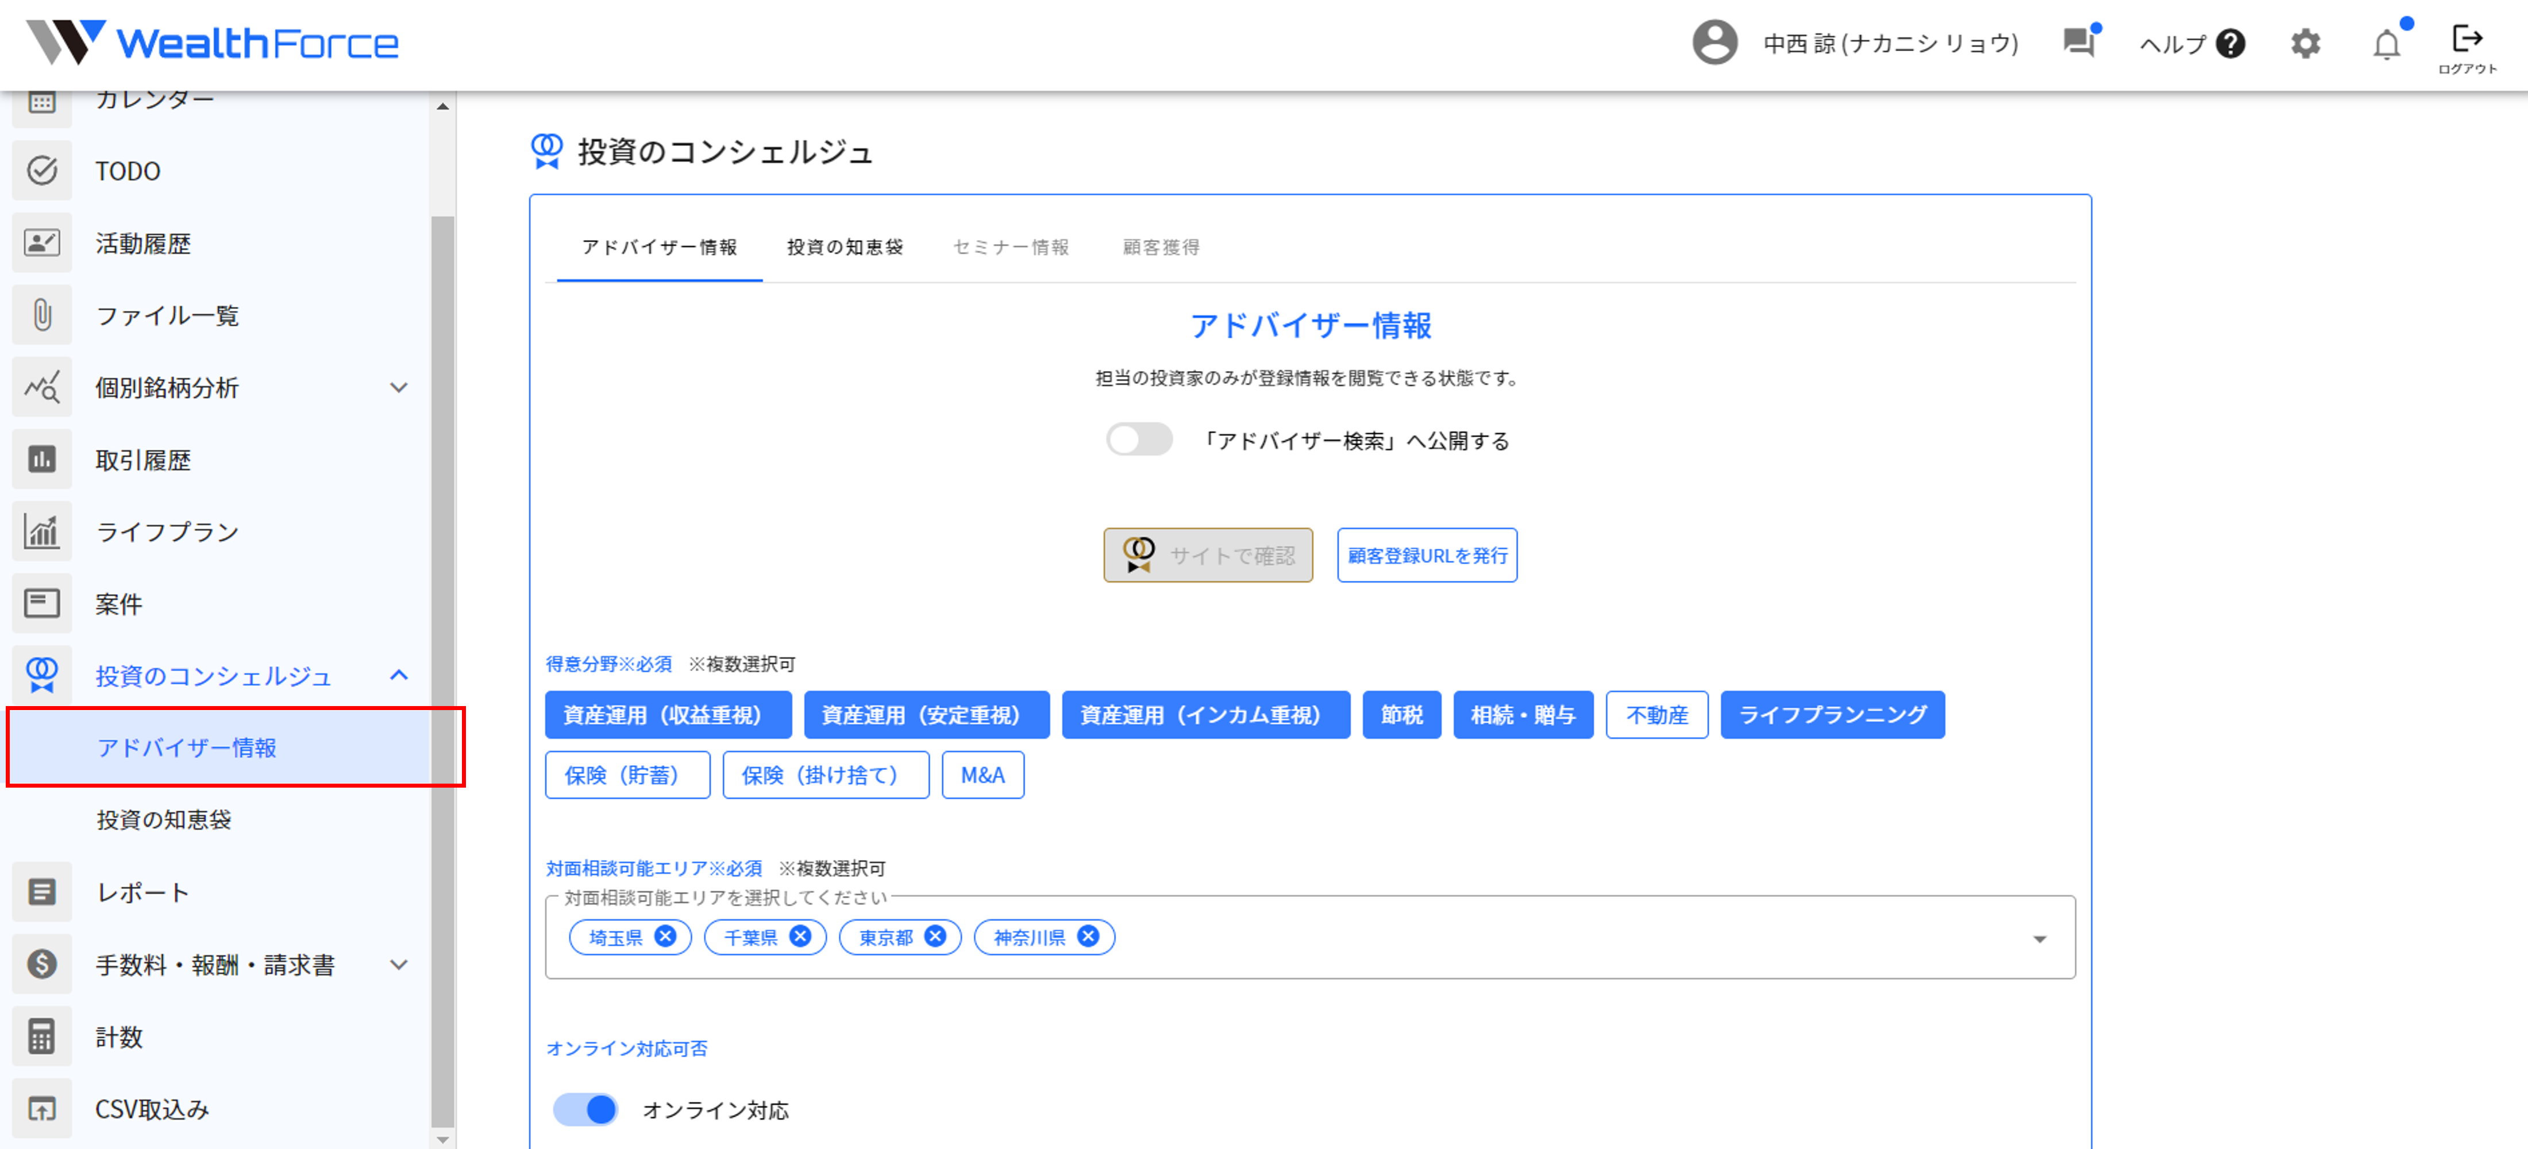Image resolution: width=2528 pixels, height=1149 pixels.
Task: Open the settings gear icon
Action: [2305, 43]
